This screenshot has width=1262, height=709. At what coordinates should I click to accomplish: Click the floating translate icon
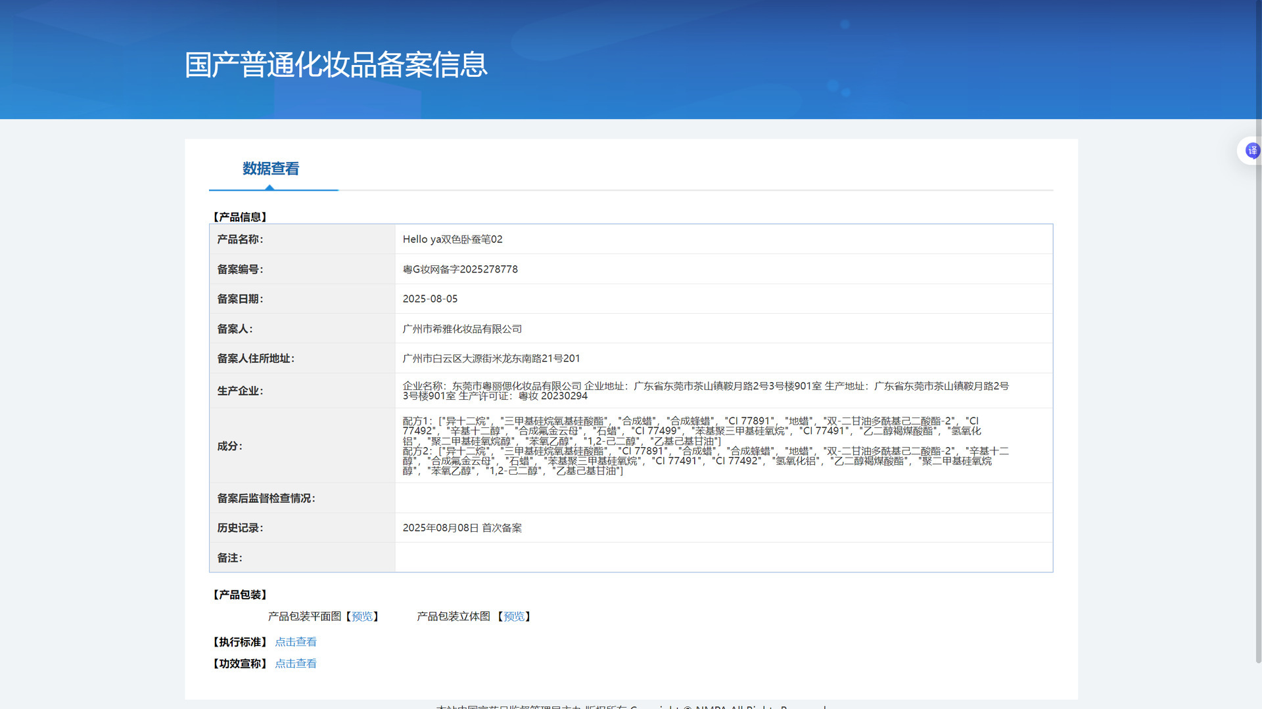pyautogui.click(x=1251, y=151)
